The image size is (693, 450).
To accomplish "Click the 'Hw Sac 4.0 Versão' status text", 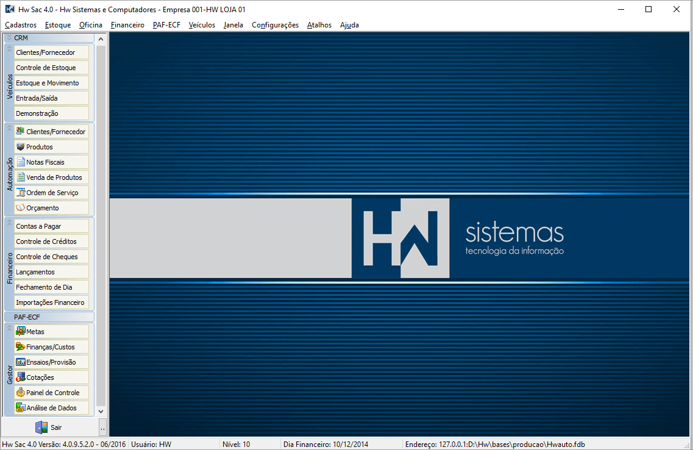I will click(64, 445).
